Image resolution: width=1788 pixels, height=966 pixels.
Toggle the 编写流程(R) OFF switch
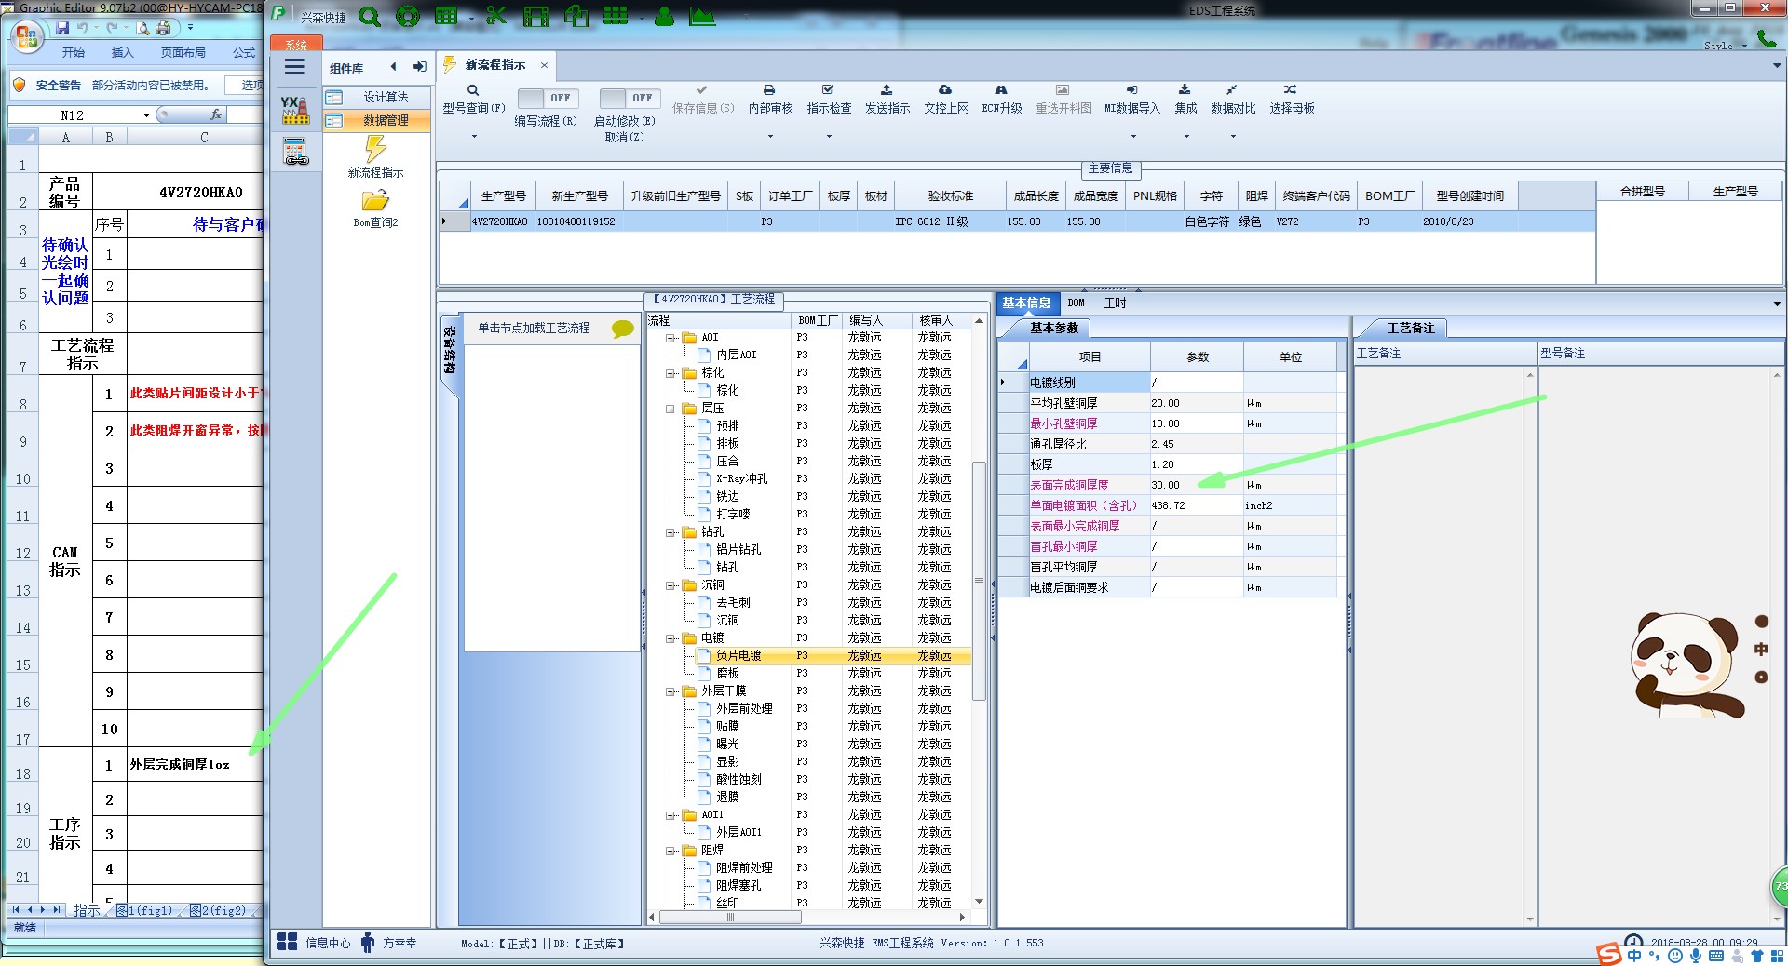(548, 98)
